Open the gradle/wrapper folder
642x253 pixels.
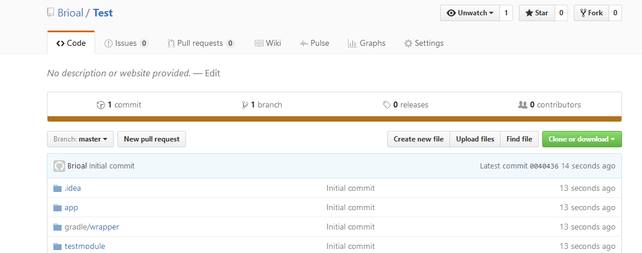92,227
